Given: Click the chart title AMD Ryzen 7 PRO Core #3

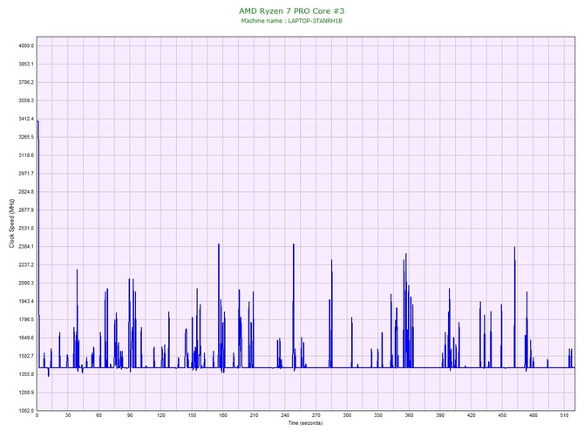Looking at the screenshot, I should (x=291, y=10).
